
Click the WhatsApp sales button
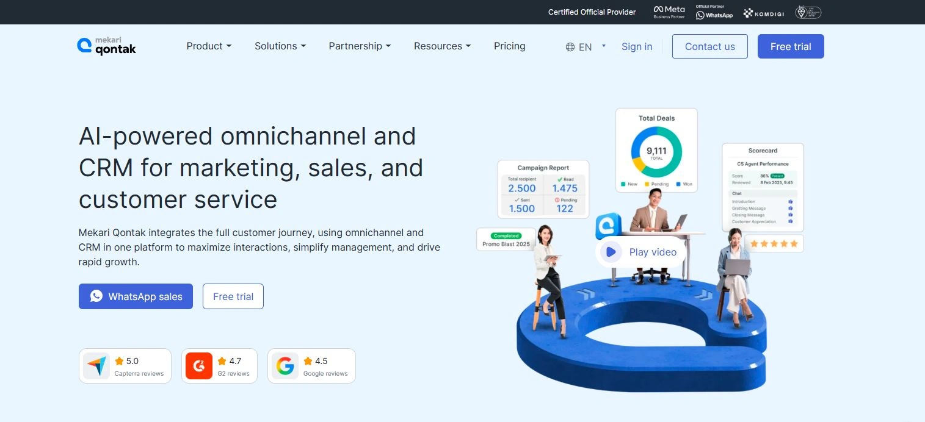click(x=136, y=296)
